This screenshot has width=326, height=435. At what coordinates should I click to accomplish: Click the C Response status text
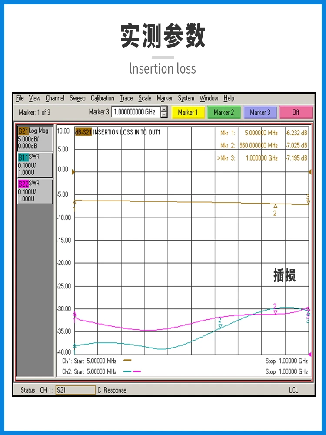point(112,390)
